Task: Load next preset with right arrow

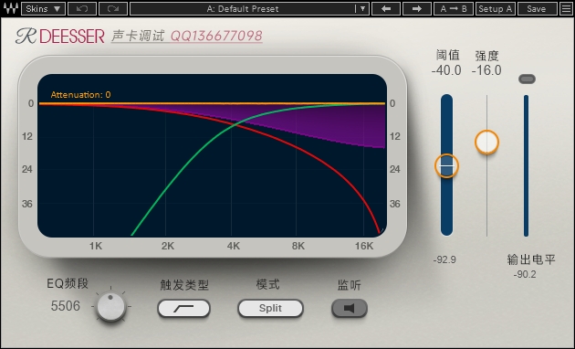Action: pyautogui.click(x=416, y=9)
